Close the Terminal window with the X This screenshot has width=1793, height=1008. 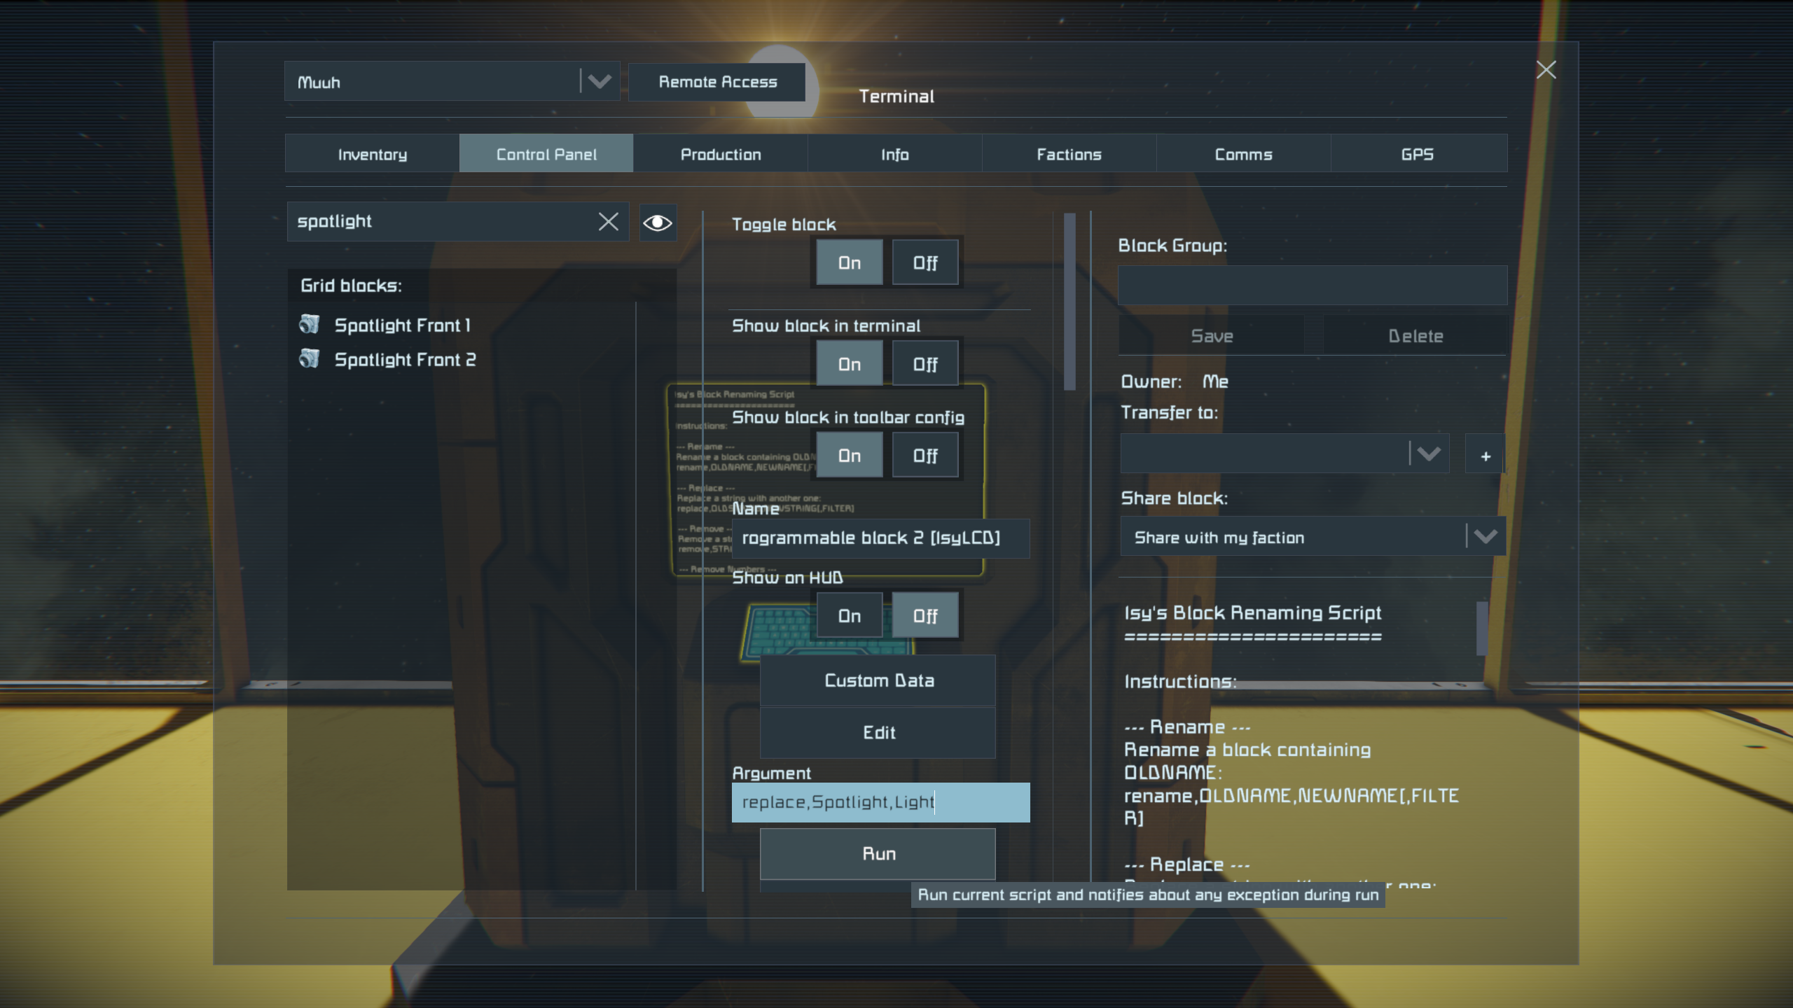coord(1546,70)
